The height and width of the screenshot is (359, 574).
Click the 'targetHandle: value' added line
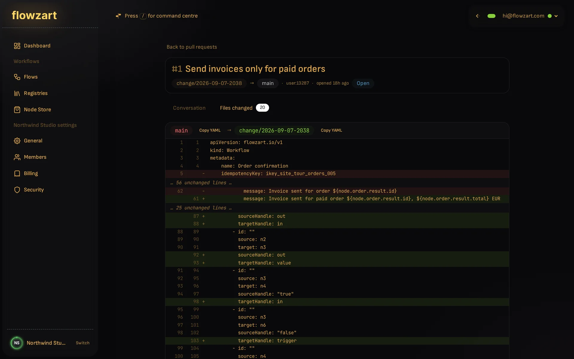(337, 263)
